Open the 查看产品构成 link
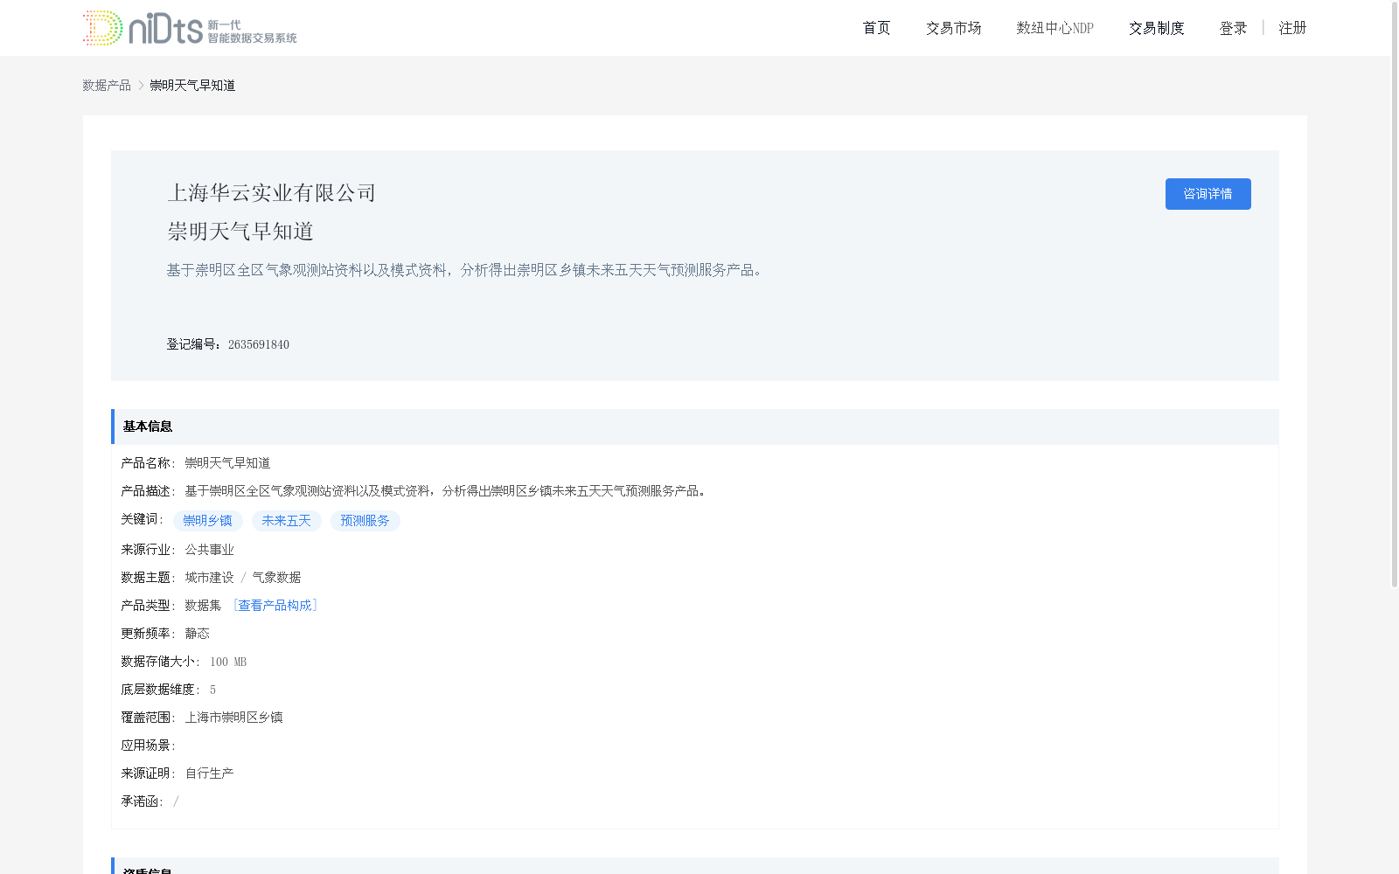This screenshot has height=874, width=1399. [275, 606]
